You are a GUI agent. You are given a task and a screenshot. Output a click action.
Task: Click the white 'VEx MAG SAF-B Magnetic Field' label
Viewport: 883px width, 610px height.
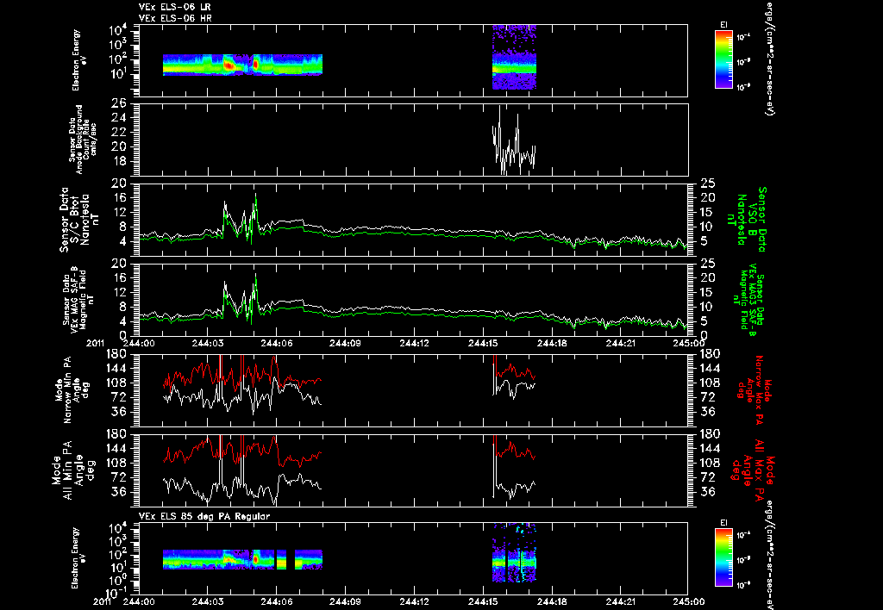77,300
